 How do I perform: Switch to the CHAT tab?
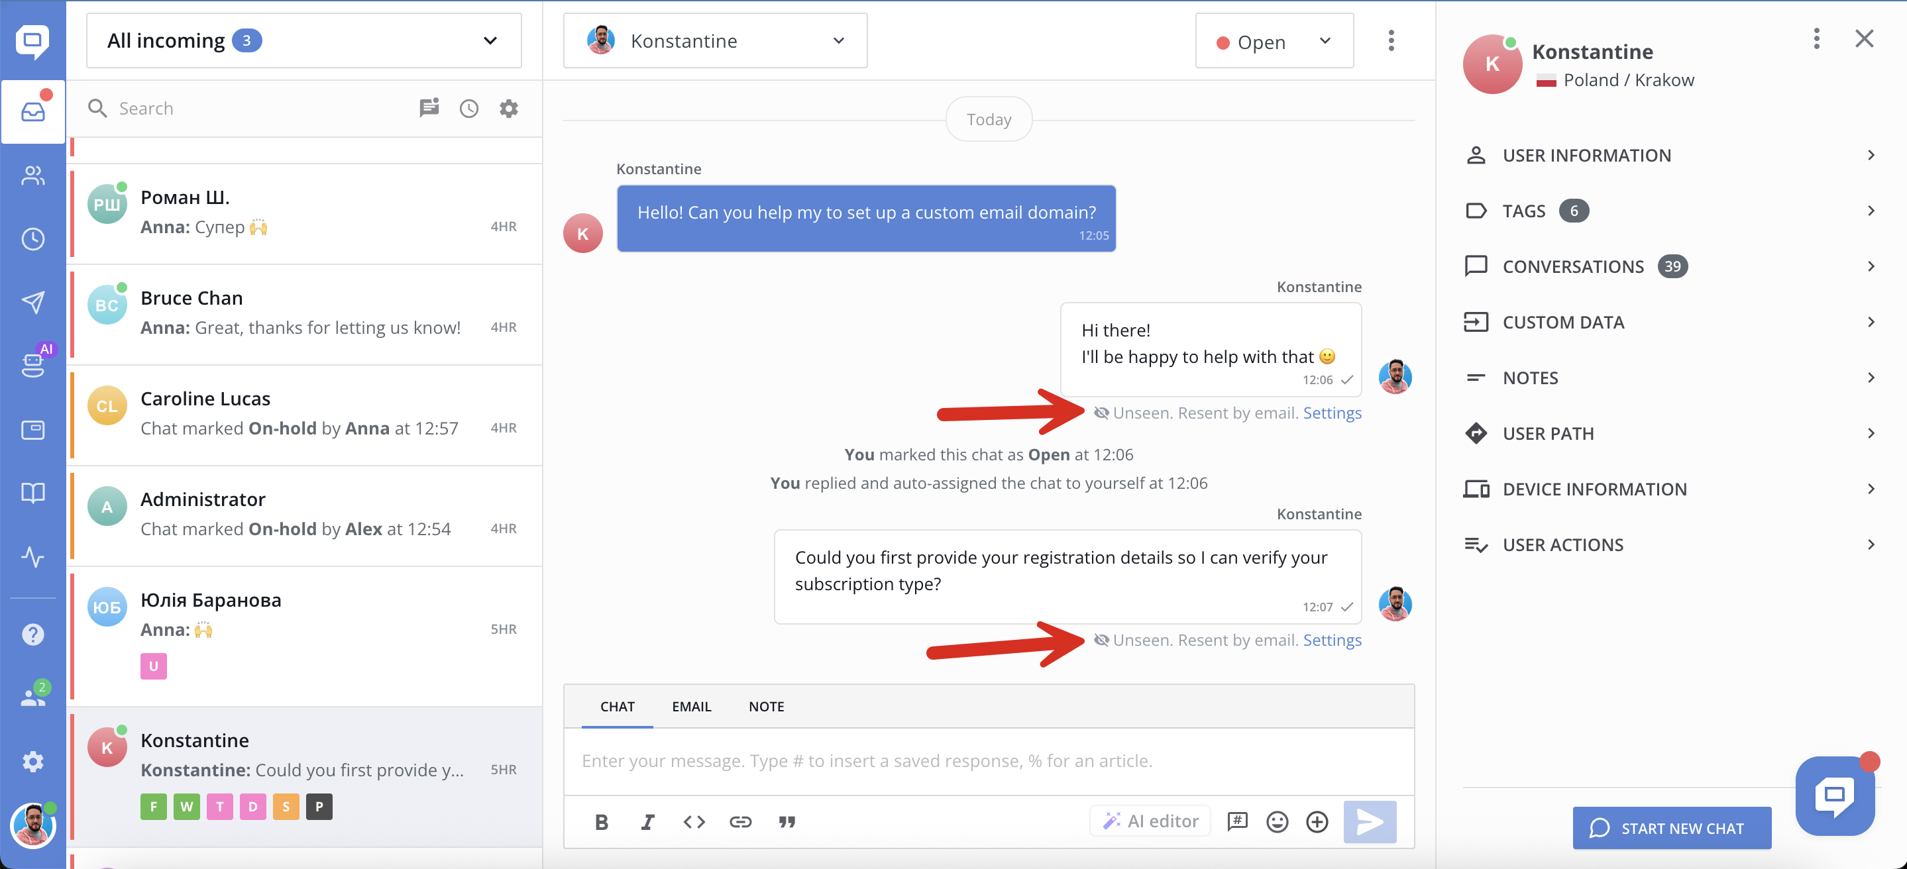coord(618,707)
